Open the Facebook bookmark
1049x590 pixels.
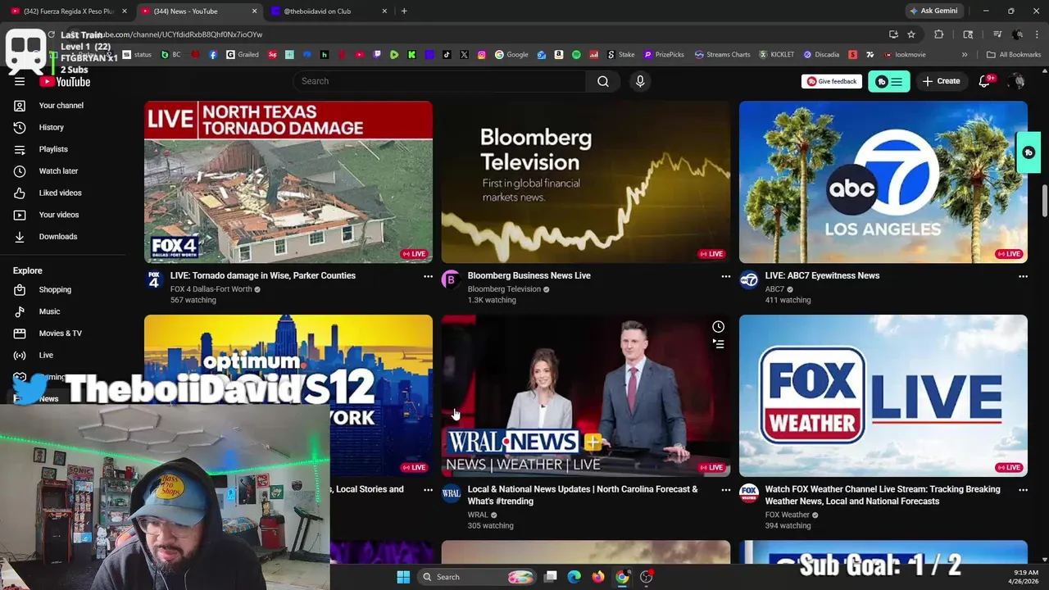point(213,55)
